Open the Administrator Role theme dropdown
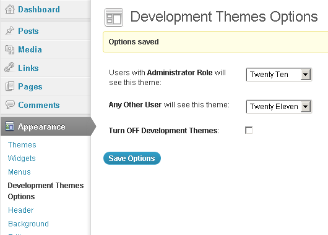Image resolution: width=328 pixels, height=235 pixels. click(x=279, y=75)
